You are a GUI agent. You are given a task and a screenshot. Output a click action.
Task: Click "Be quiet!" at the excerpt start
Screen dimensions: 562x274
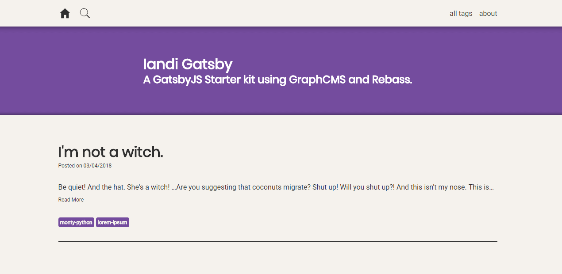point(72,187)
